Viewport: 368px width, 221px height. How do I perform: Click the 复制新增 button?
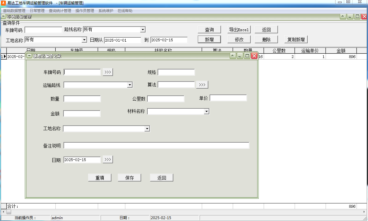click(x=296, y=39)
